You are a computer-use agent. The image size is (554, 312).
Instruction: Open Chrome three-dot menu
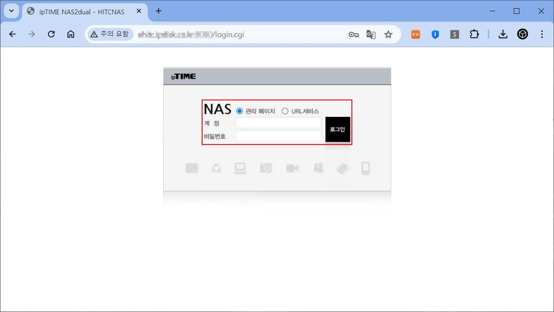pos(542,35)
